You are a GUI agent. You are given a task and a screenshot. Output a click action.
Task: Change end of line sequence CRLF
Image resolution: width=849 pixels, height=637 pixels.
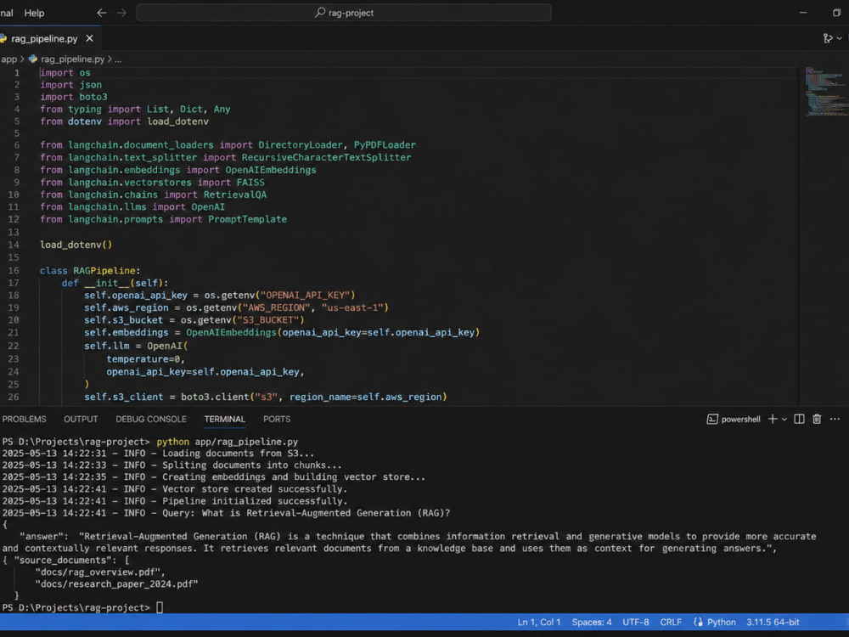[x=671, y=623]
